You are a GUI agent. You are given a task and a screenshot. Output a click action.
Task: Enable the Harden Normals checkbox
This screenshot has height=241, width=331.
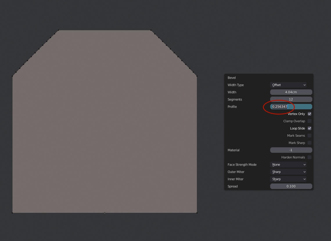[x=310, y=157]
